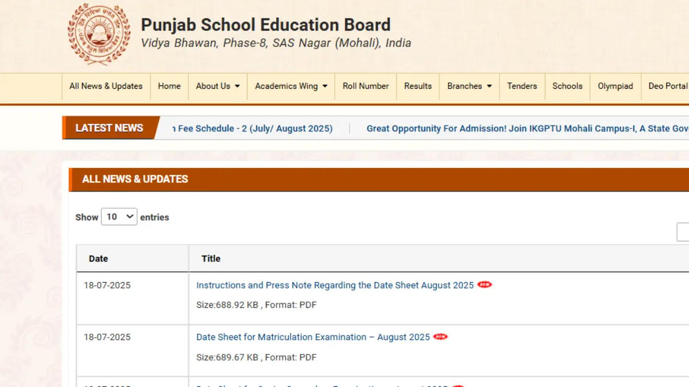Expand the Branches dropdown menu
This screenshot has width=689, height=387.
470,86
